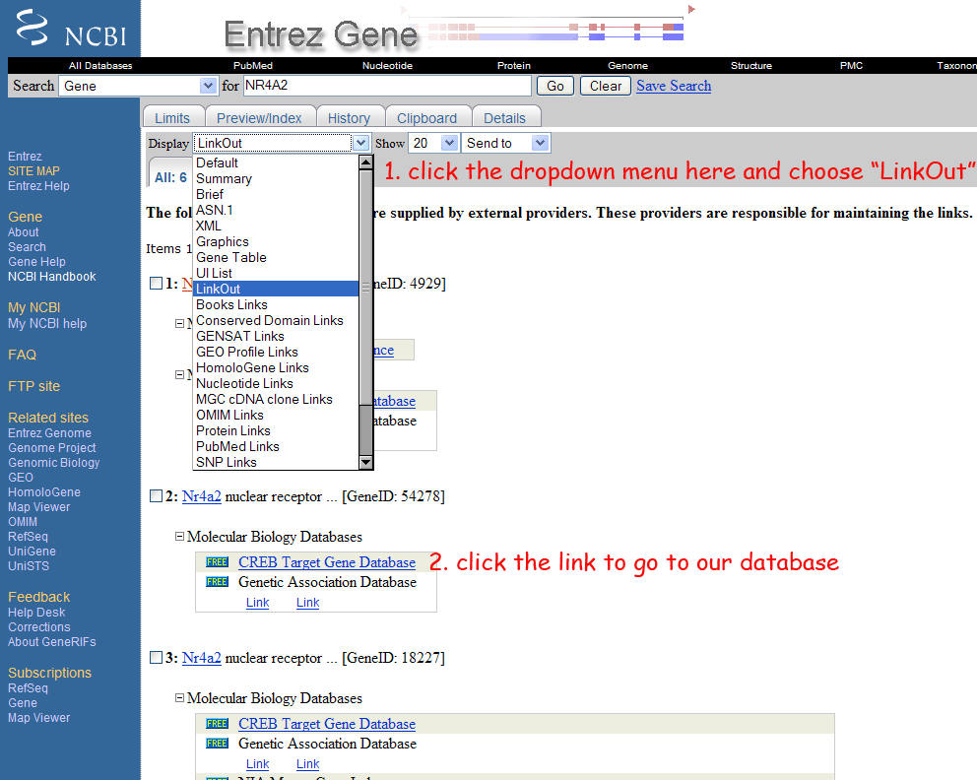Collapse the first section under item 1
This screenshot has width=977, height=780.
[179, 323]
